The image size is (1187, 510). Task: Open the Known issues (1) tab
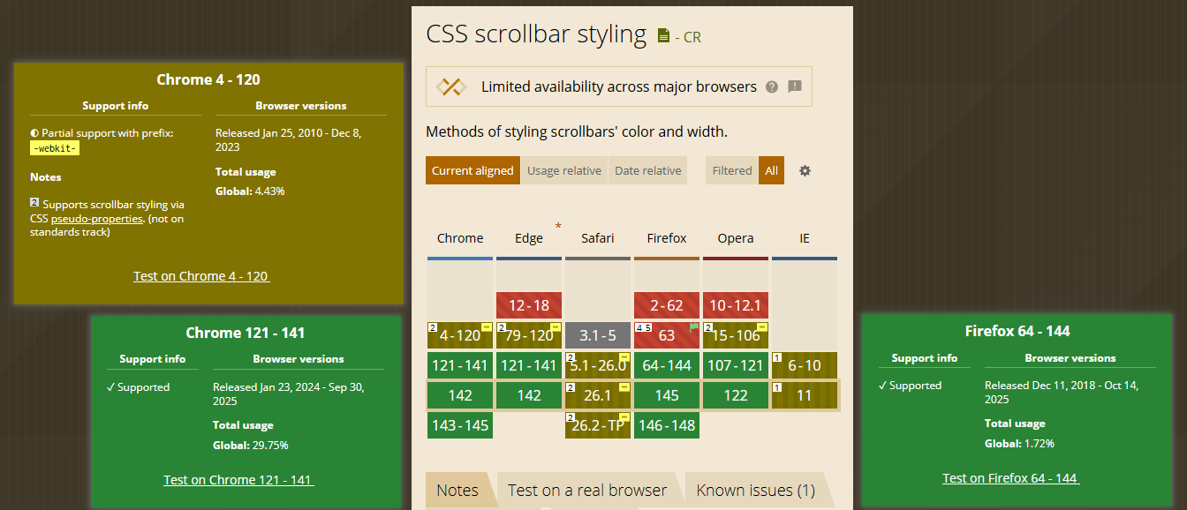point(755,489)
